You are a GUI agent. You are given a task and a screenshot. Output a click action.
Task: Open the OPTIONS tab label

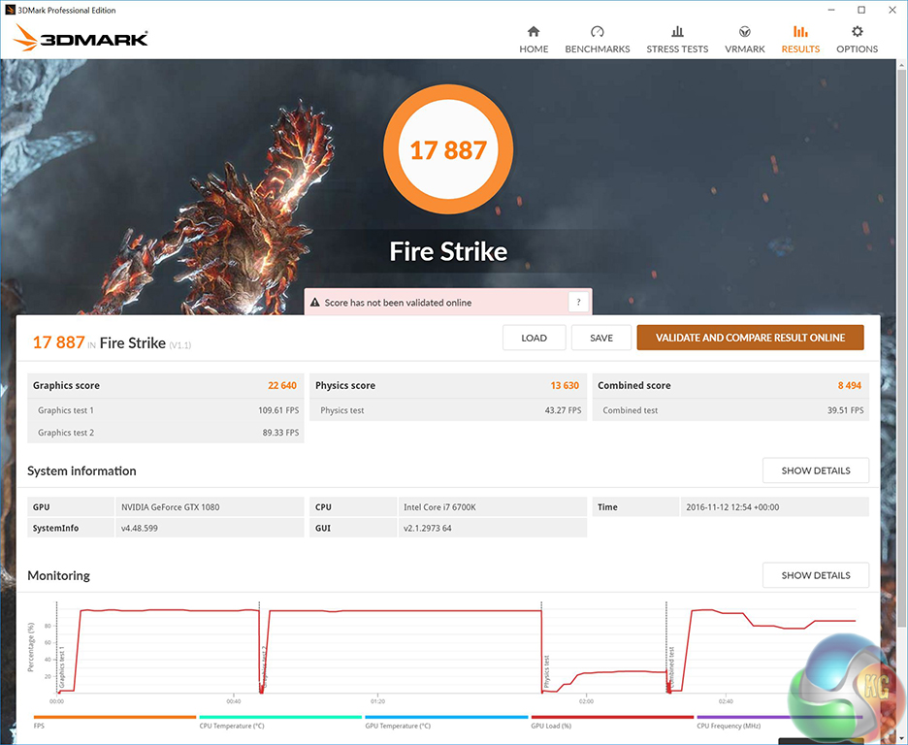click(857, 49)
